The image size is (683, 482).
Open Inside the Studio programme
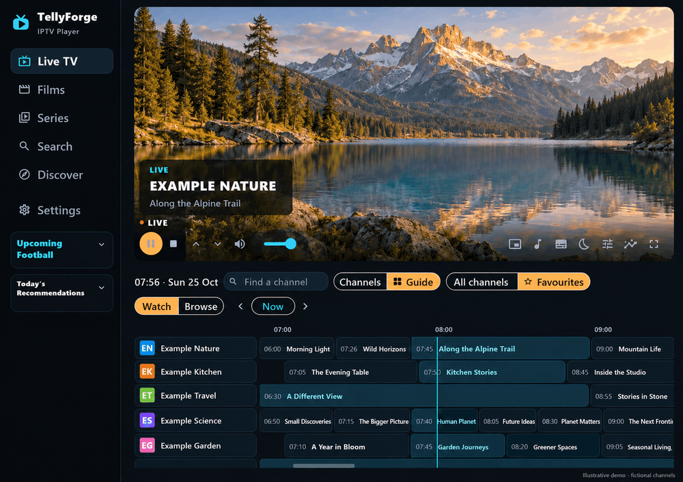point(621,372)
